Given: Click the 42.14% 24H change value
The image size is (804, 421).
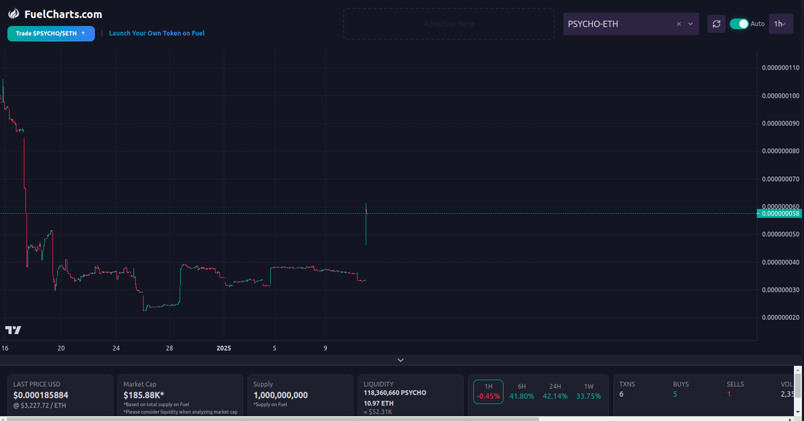Looking at the screenshot, I should [x=554, y=396].
